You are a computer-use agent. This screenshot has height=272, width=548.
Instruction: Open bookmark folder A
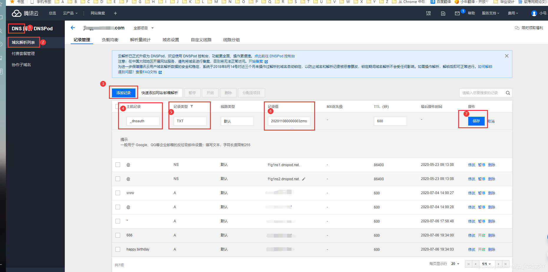point(59,2)
